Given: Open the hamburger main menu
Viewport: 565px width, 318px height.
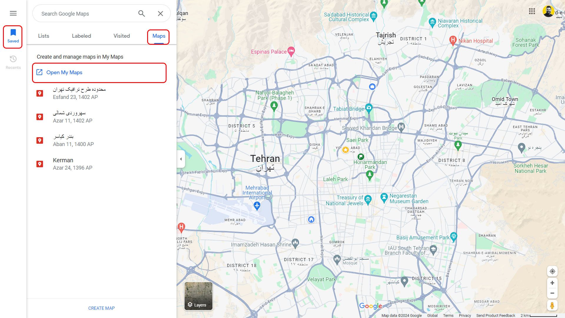Looking at the screenshot, I should [13, 13].
